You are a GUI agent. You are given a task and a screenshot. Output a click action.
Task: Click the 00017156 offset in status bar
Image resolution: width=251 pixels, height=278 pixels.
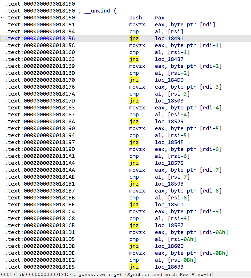pos(13,275)
